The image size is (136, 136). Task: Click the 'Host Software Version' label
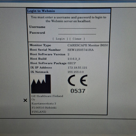(x=48, y=54)
